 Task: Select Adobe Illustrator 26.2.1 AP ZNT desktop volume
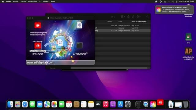coord(188,51)
